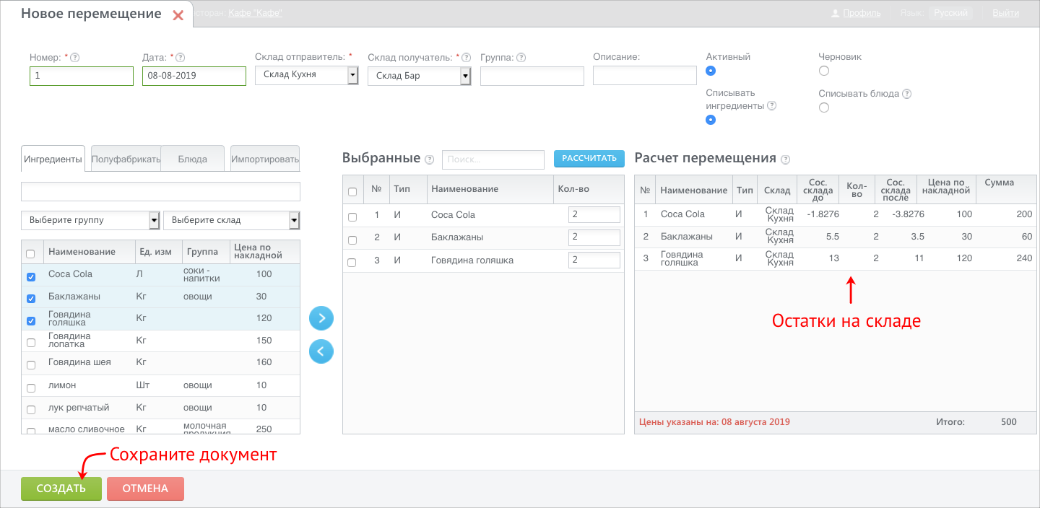Check Говядина шея ingredient checkbox
This screenshot has height=508, width=1040.
tap(31, 365)
